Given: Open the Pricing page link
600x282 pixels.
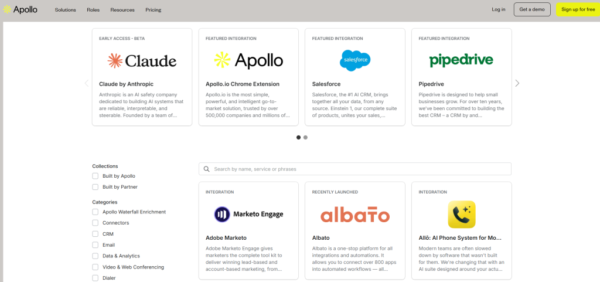Looking at the screenshot, I should [x=154, y=10].
